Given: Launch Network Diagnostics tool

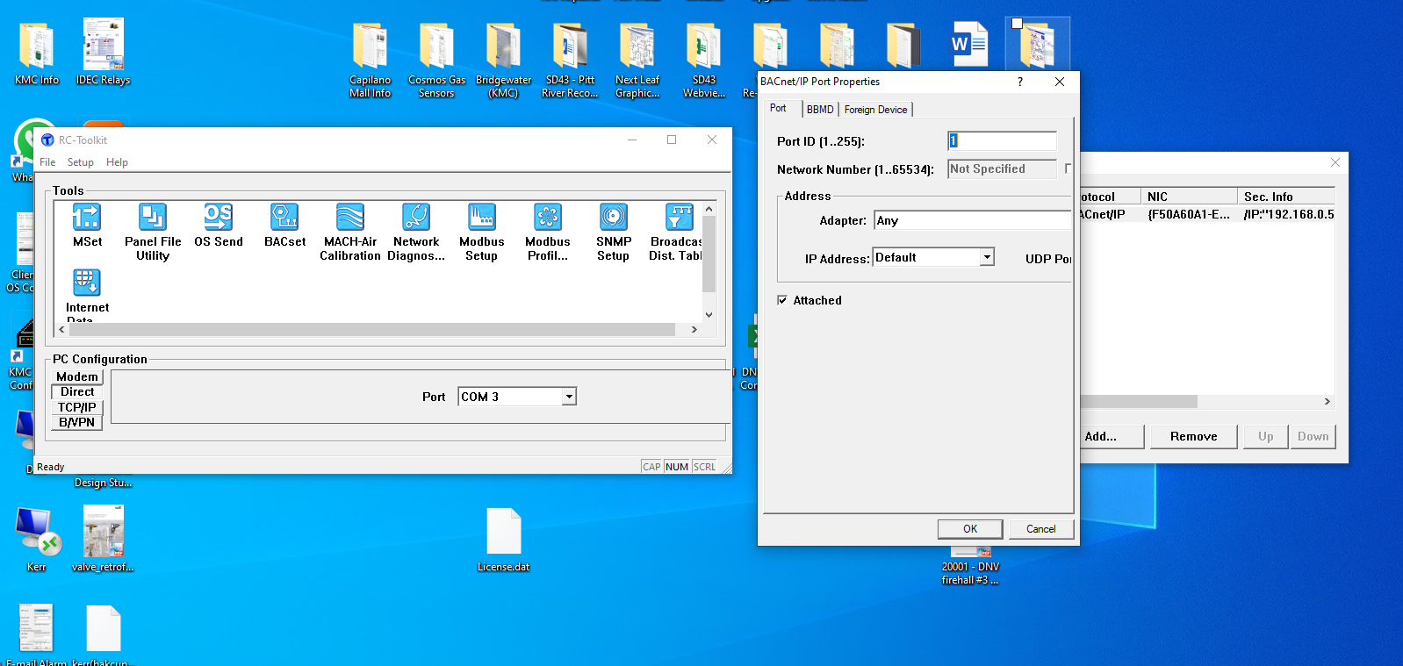Looking at the screenshot, I should click(416, 233).
